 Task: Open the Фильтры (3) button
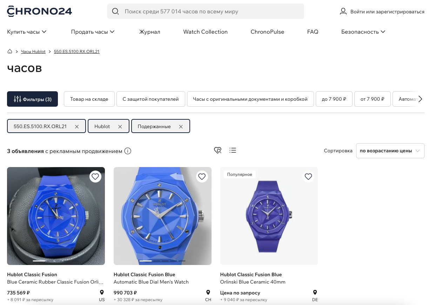(x=32, y=99)
